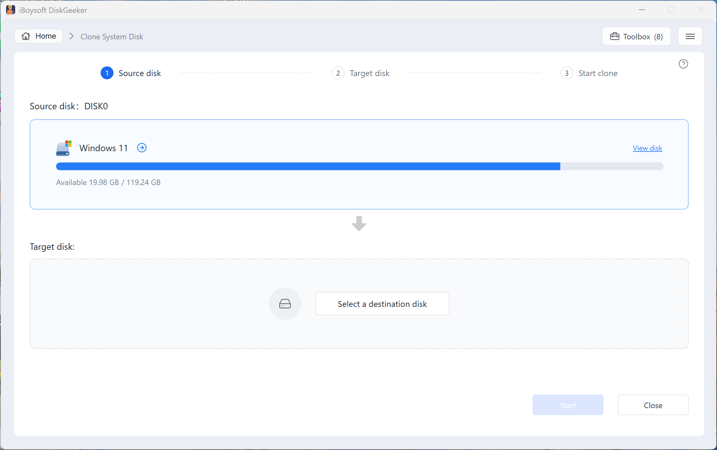The width and height of the screenshot is (717, 450).
Task: Select the Windows 11 disk name
Action: 103,148
